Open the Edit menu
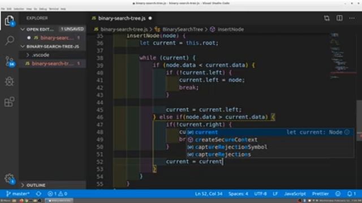Viewport: 362px width, 203px height. tap(9, 9)
